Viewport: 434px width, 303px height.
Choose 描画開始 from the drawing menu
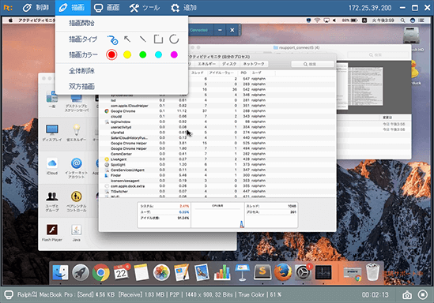coord(81,23)
